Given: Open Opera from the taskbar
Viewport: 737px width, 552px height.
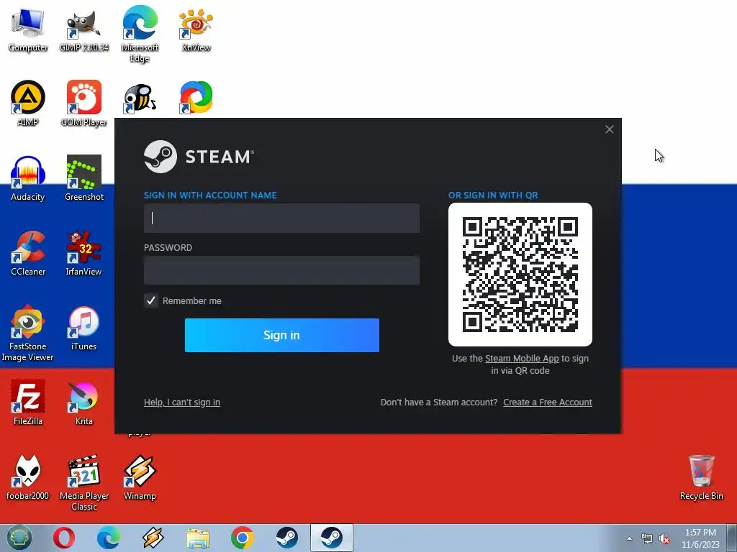Looking at the screenshot, I should coord(63,538).
